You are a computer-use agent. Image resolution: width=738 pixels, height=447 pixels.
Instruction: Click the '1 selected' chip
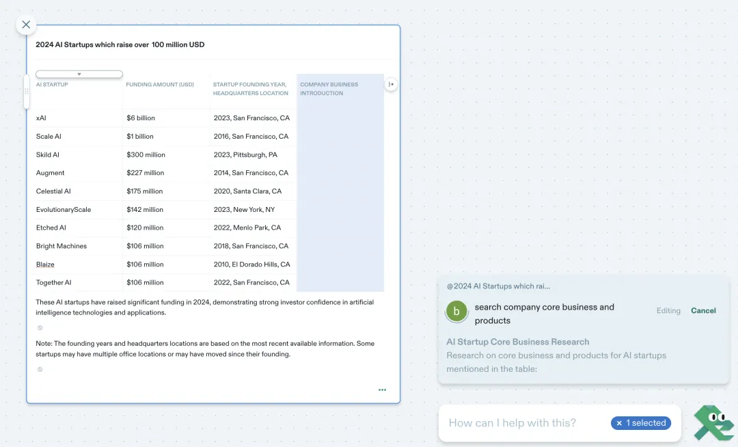[x=640, y=423]
